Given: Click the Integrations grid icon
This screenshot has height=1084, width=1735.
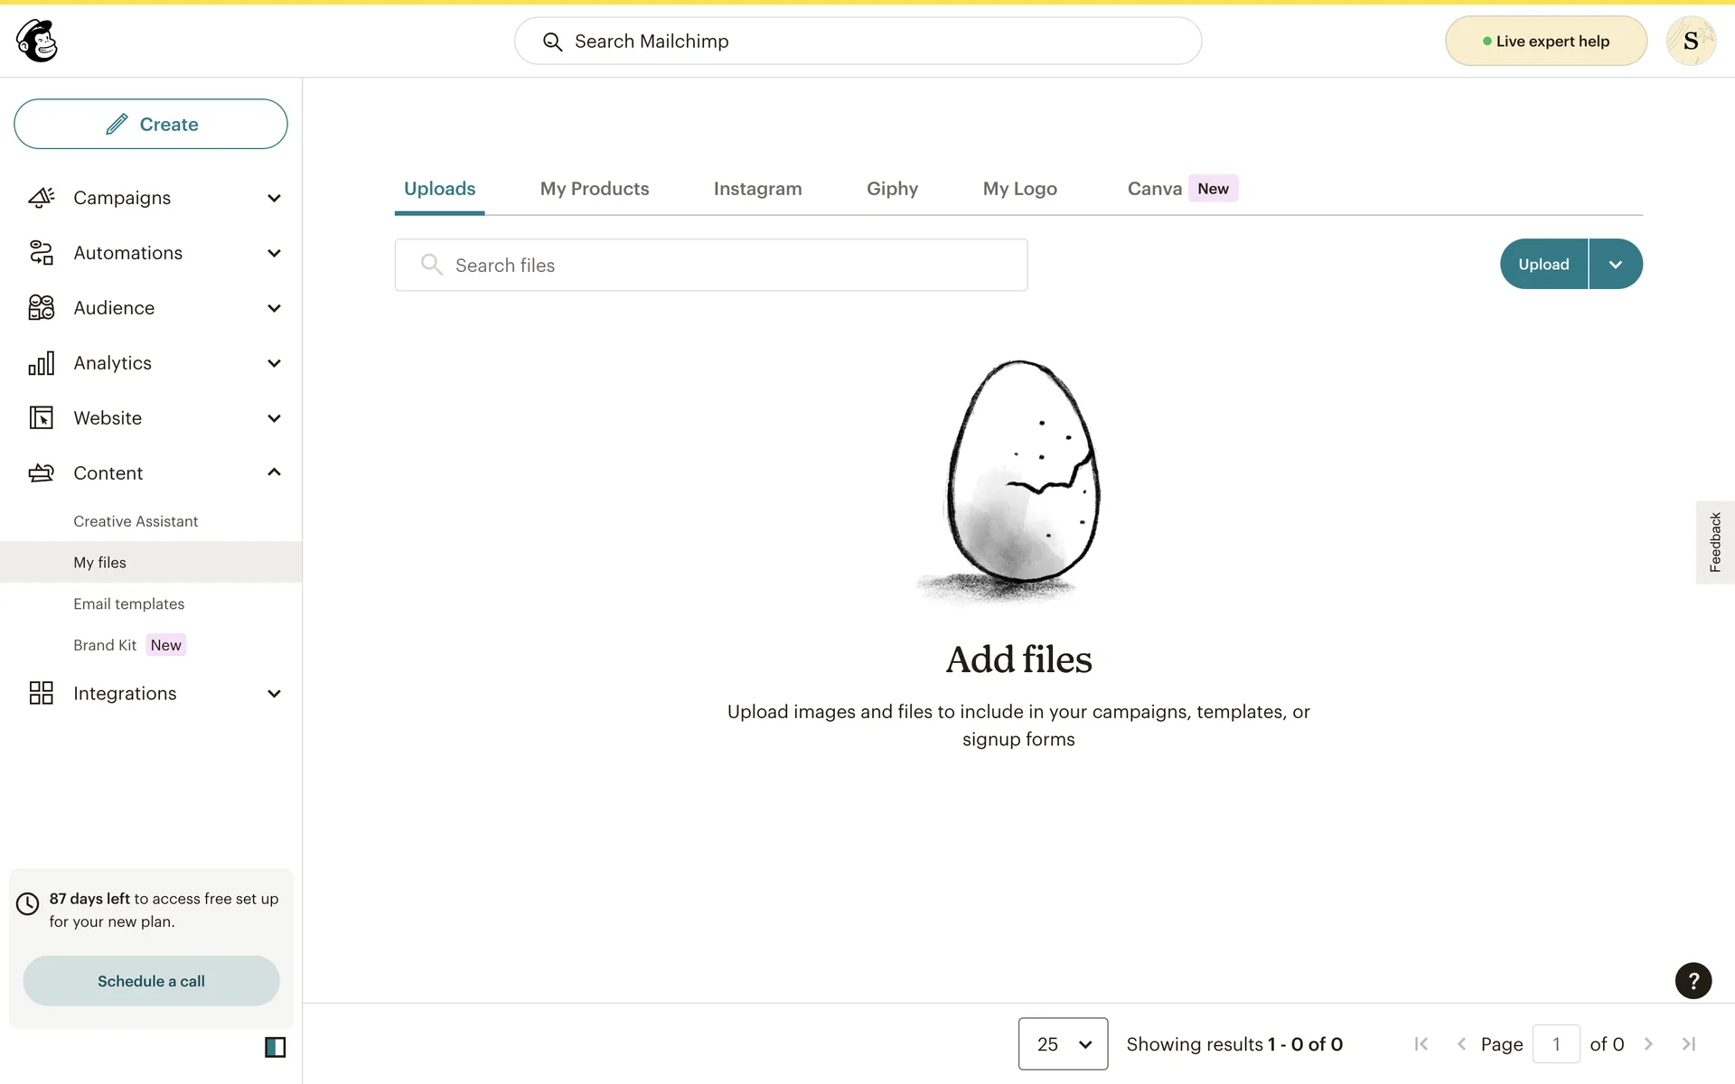Looking at the screenshot, I should [42, 693].
